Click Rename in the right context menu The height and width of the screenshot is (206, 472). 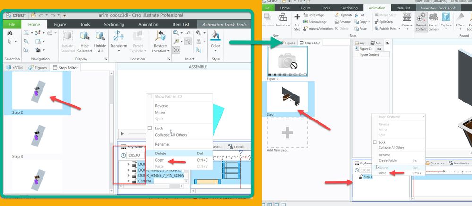click(385, 155)
